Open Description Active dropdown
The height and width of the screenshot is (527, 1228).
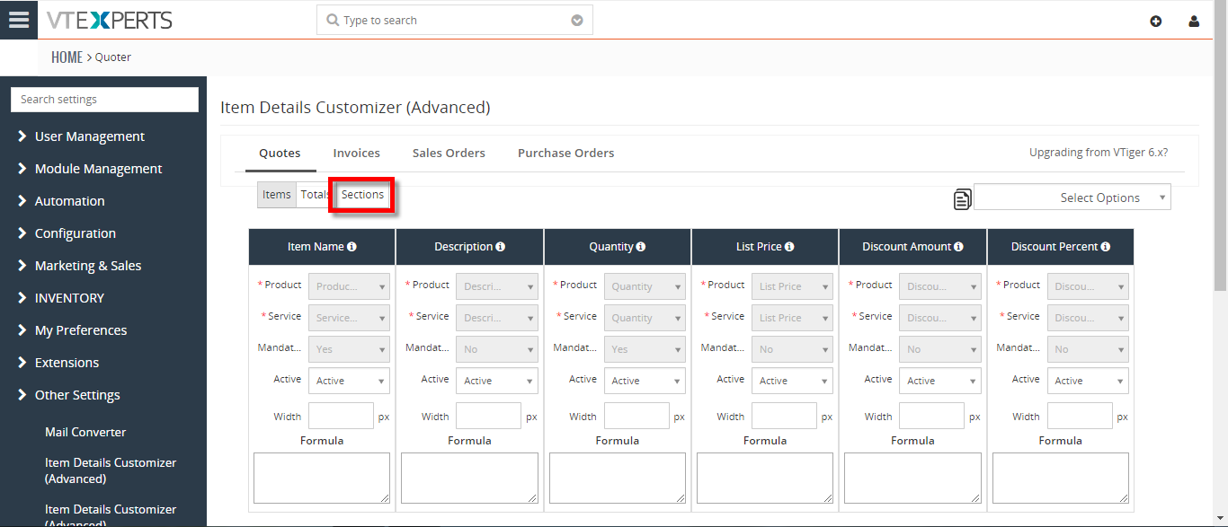pos(496,381)
